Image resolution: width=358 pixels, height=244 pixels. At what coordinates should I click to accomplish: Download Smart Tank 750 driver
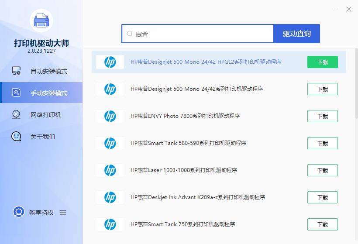(323, 224)
